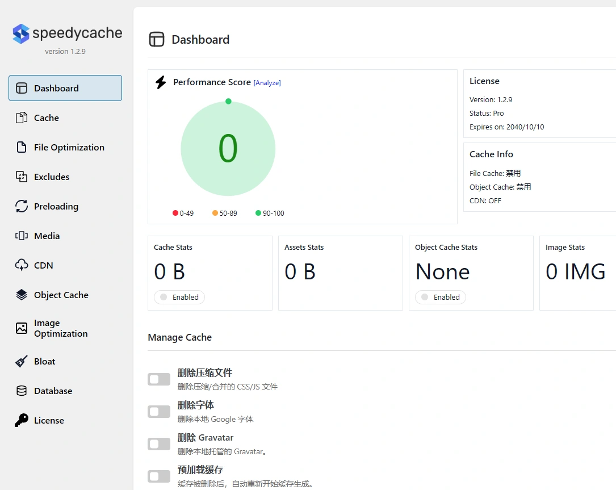
Task: Open the Cache section icon in sidebar
Action: (x=20, y=118)
